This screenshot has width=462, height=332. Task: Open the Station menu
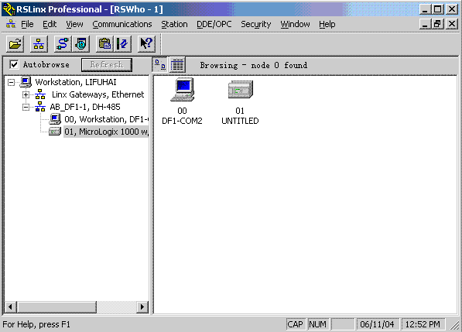(x=174, y=24)
